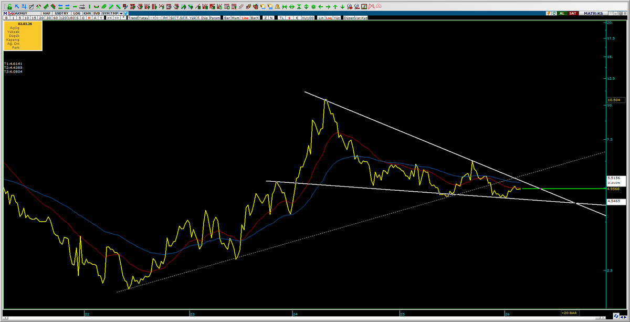Image resolution: width=630 pixels, height=322 pixels.
Task: Click the green padlock lock icon
Action: tap(9, 6)
